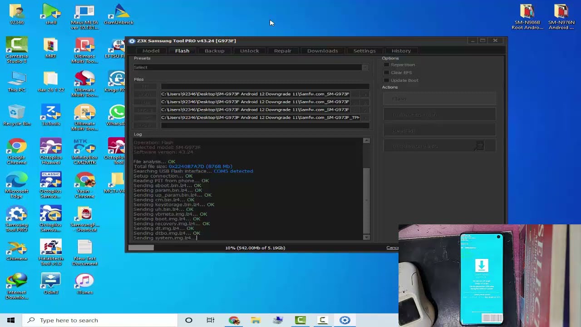581x327 pixels.
Task: Launch Camtasia Studio 8 desktop icon
Action: pyautogui.click(x=17, y=50)
